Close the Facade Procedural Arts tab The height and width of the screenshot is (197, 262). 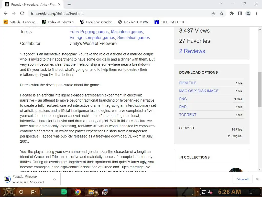coord(59,5)
